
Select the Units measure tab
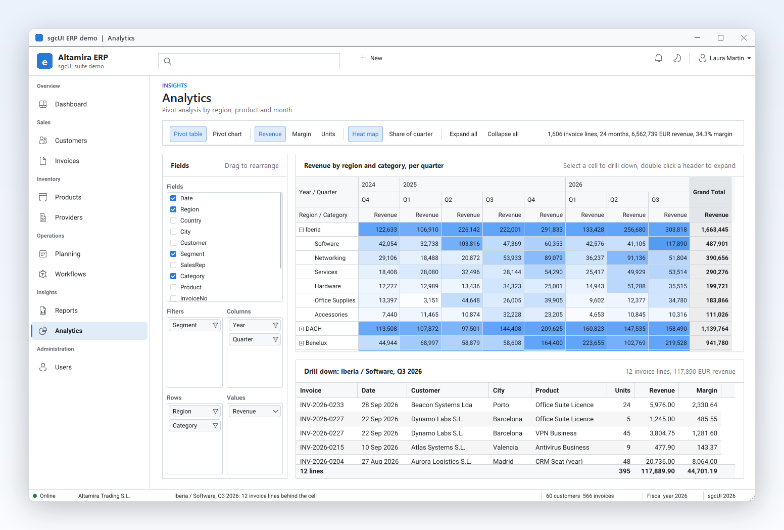pyautogui.click(x=328, y=134)
